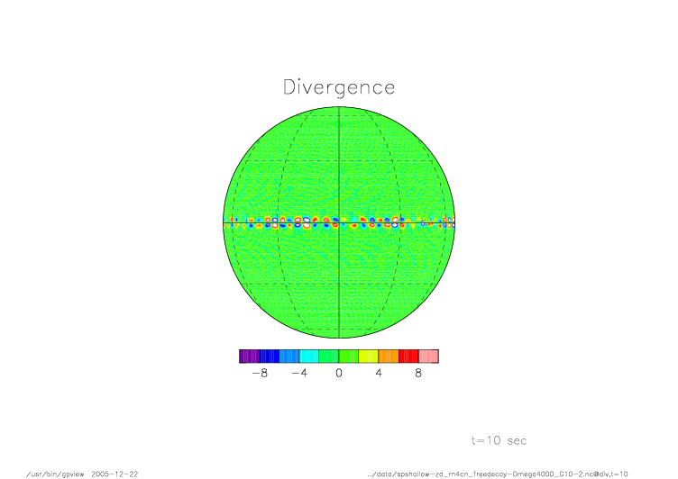678x479 pixels.
Task: Select the dark blue colorbar segment
Action: click(x=269, y=357)
